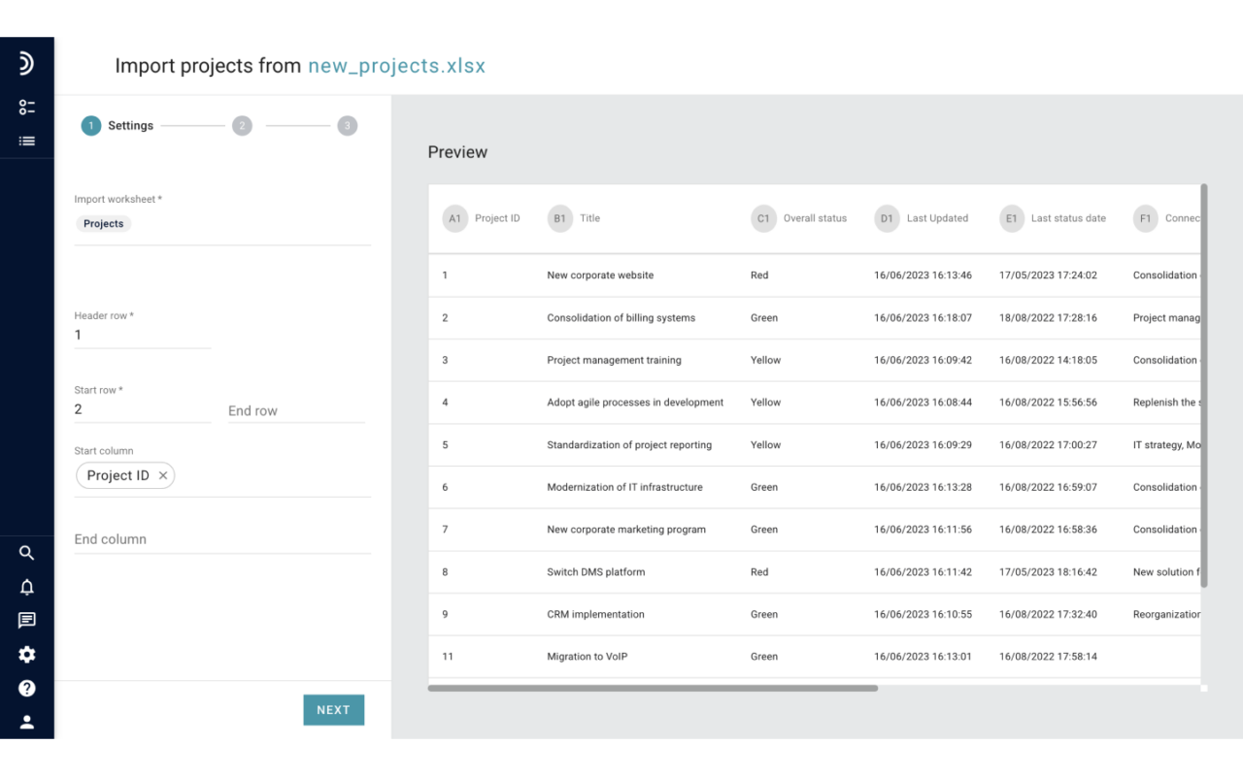
Task: Open the messages chat icon
Action: (27, 621)
